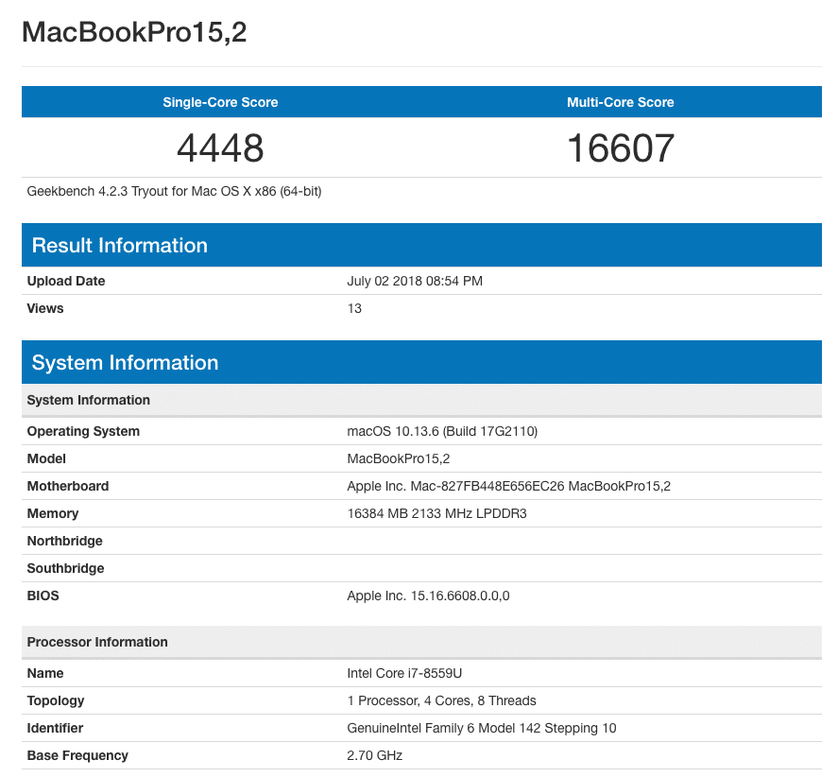Click the Processor Information subheader
The width and height of the screenshot is (838, 777).
pyautogui.click(x=97, y=642)
